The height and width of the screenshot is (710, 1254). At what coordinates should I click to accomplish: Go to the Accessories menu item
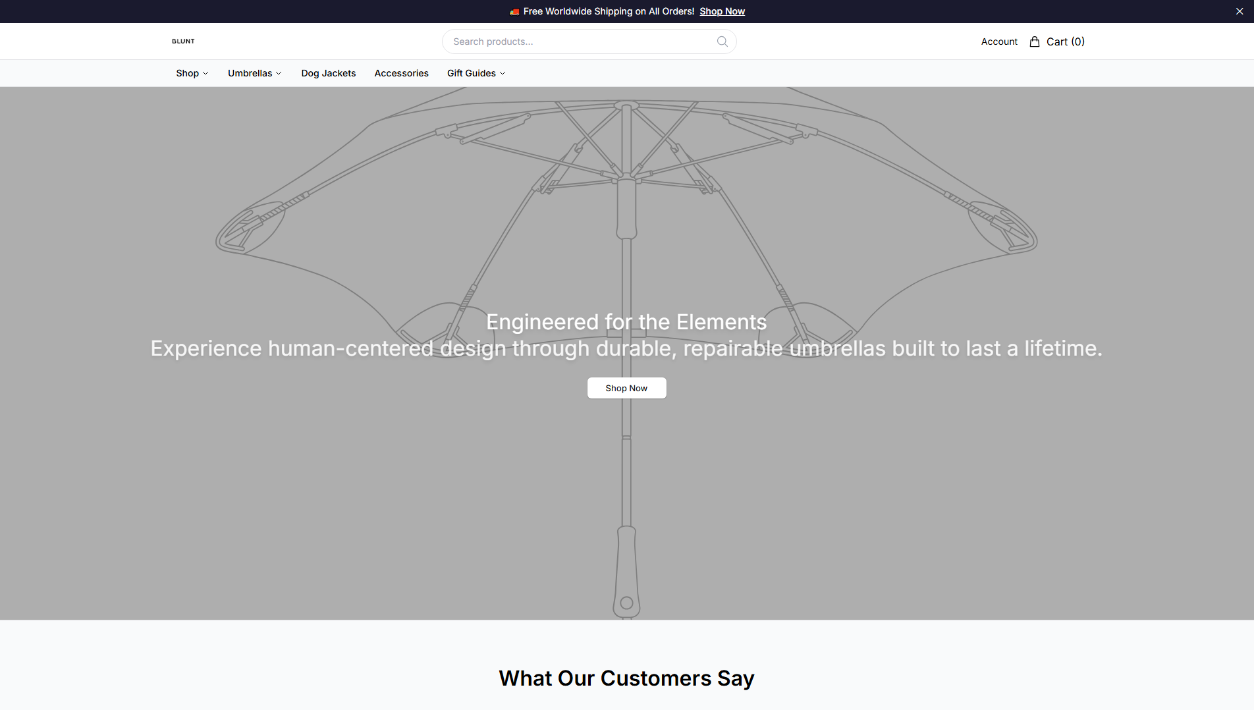pos(402,73)
